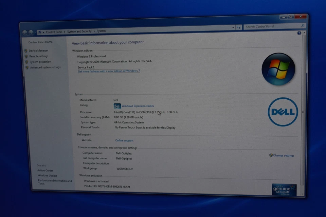This screenshot has width=326, height=217.
Task: Click the genuine Microsoft software badge
Action: pyautogui.click(x=284, y=190)
